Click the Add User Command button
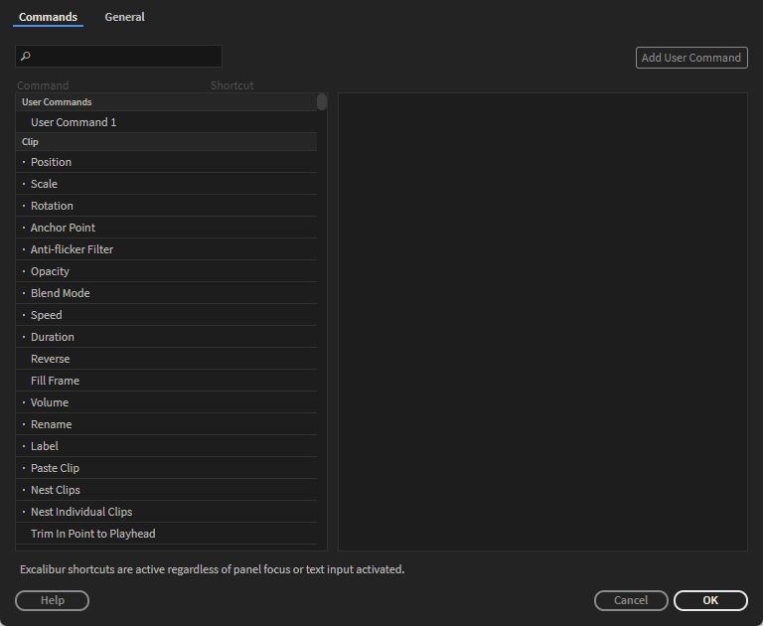Image resolution: width=763 pixels, height=626 pixels. coord(691,58)
